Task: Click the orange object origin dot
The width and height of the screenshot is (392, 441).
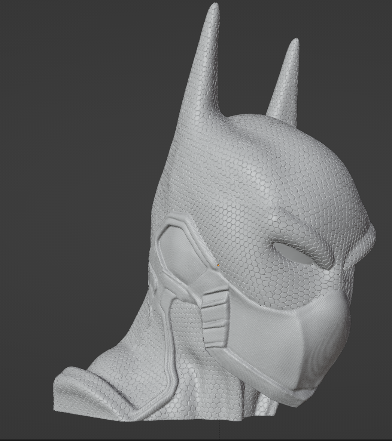Action: (x=218, y=265)
